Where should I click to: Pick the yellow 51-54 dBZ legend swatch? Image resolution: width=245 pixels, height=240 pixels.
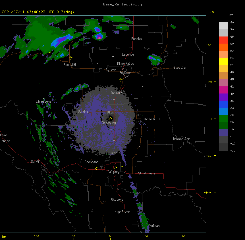[x=223, y=61]
